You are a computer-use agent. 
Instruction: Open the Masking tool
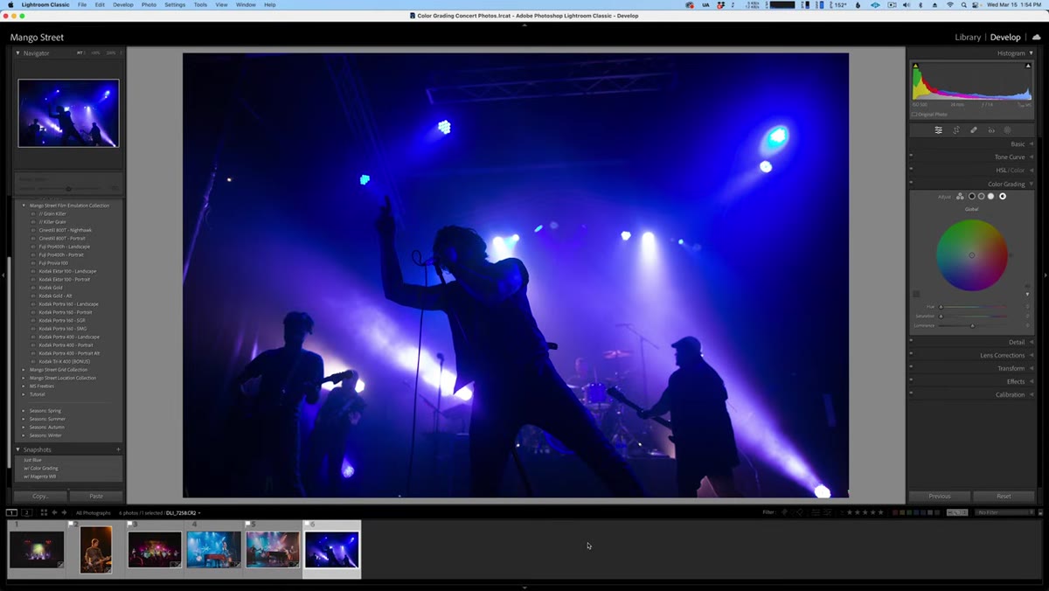pyautogui.click(x=1007, y=130)
